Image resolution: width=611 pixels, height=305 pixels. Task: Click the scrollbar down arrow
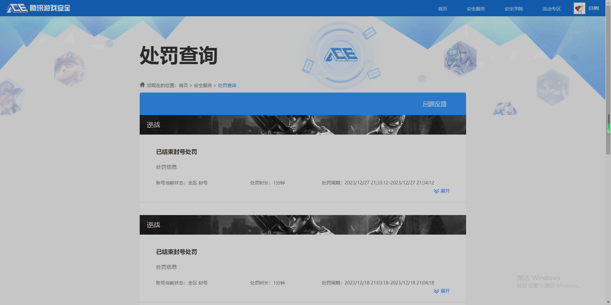tap(608, 302)
